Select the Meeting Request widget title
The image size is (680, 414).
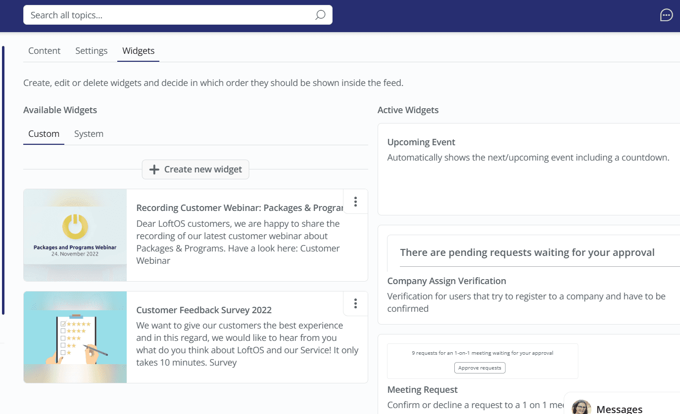422,390
